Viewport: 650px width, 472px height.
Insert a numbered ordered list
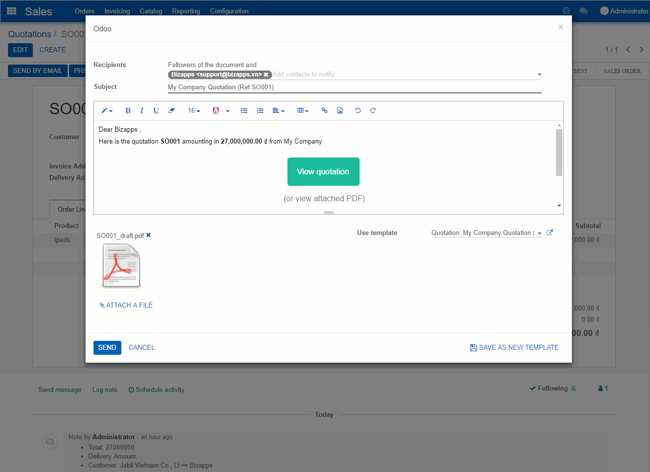(x=260, y=111)
